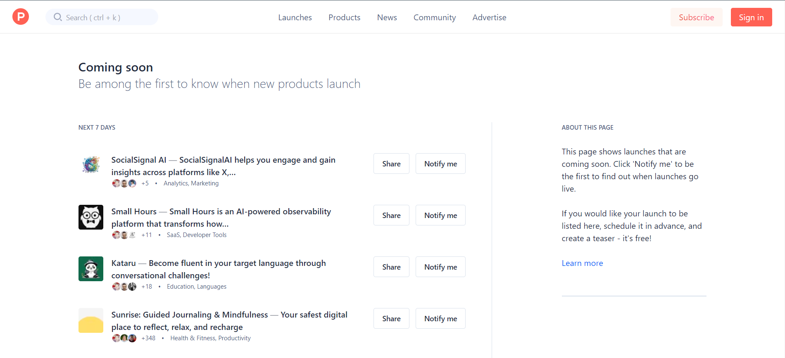Click the Coming soon page heading
Viewport: 785px width, 358px height.
[x=116, y=67]
